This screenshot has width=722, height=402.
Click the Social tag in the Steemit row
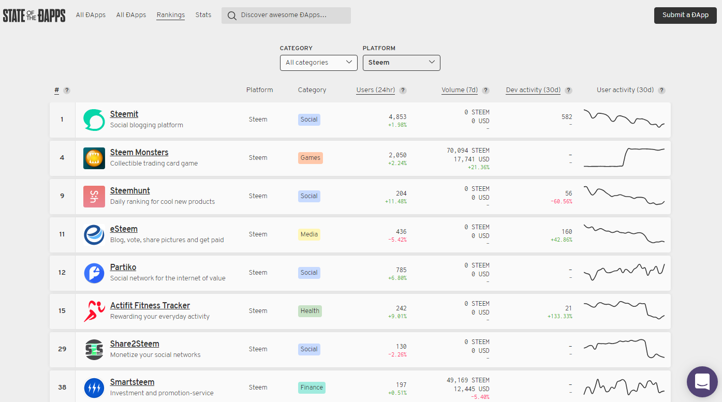pyautogui.click(x=309, y=120)
